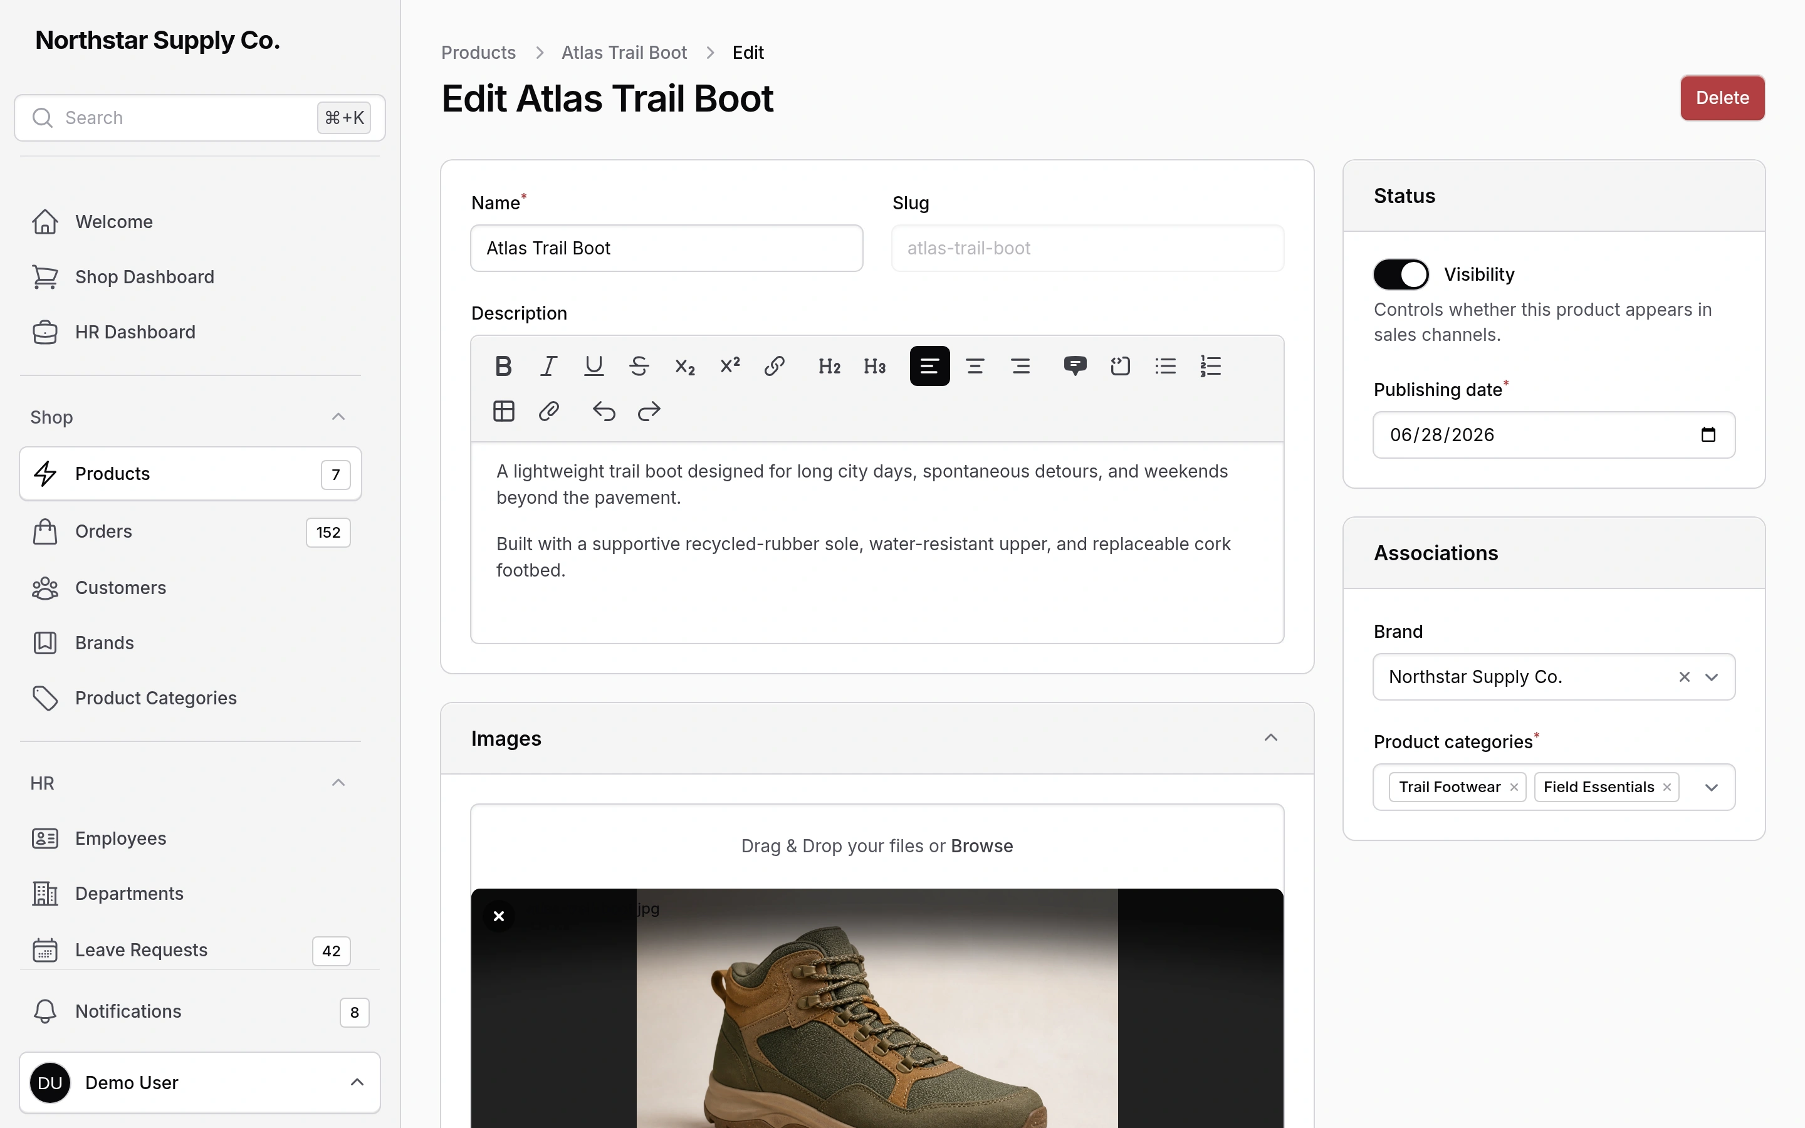Insert blockquote using toolbar icon
The image size is (1805, 1128).
click(1075, 365)
